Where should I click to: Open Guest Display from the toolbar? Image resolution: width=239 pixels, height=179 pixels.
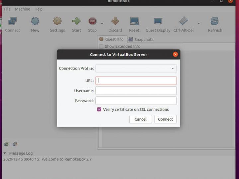click(x=158, y=22)
